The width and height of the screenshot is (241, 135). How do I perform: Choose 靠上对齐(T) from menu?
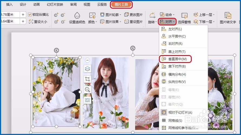184,52
